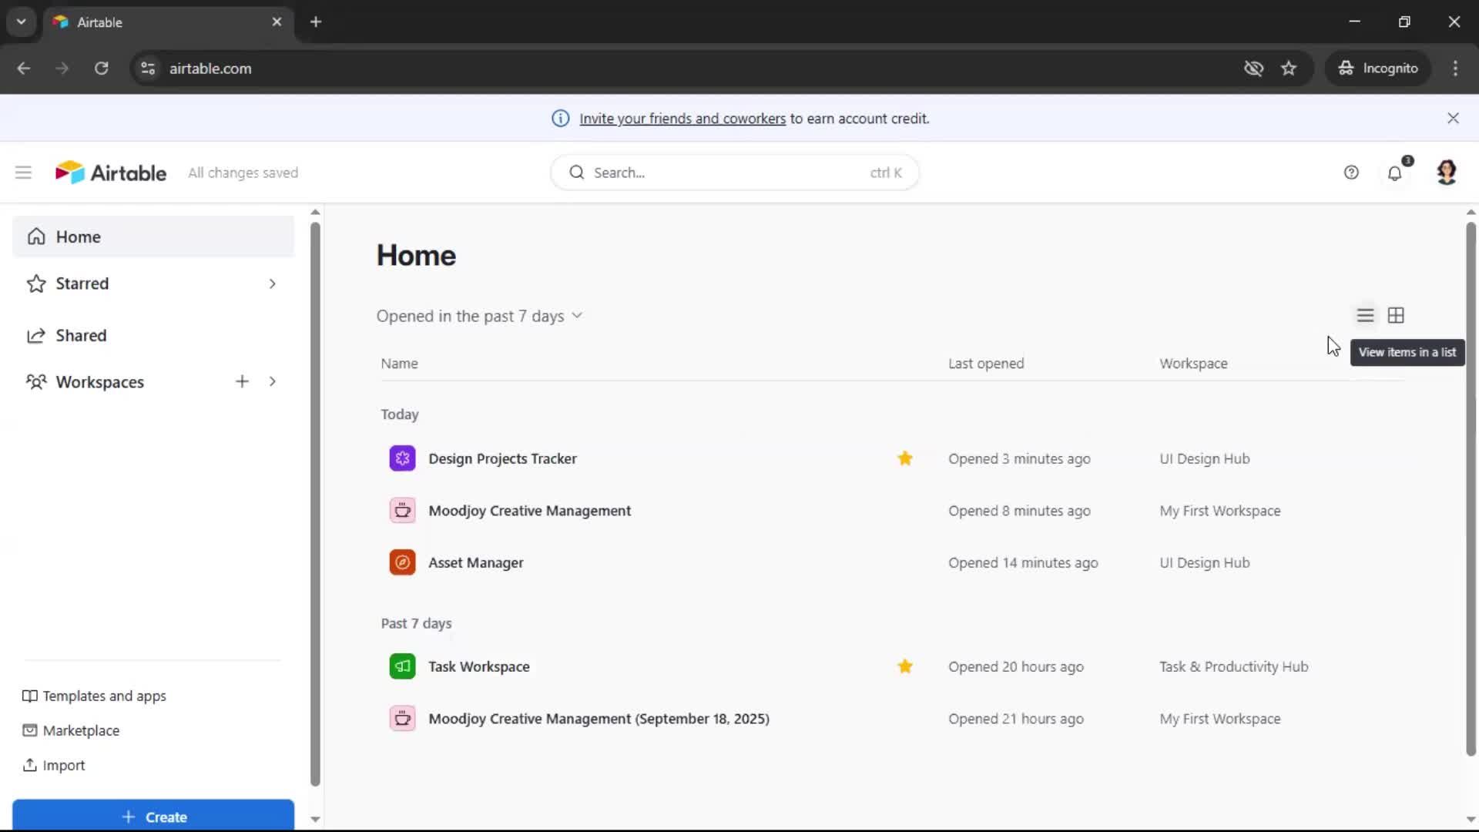Viewport: 1479px width, 832px height.
Task: Click the Incognito indicator
Action: click(x=1378, y=69)
